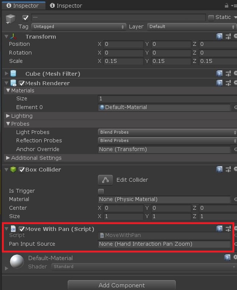237x290 pixels.
Task: Expand the Additional Settings section
Action: click(x=8, y=158)
